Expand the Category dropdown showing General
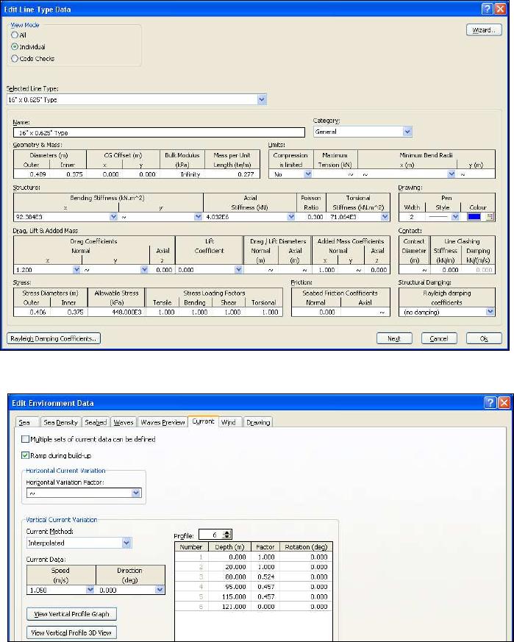Screen dimensions: 514x642 407,132
